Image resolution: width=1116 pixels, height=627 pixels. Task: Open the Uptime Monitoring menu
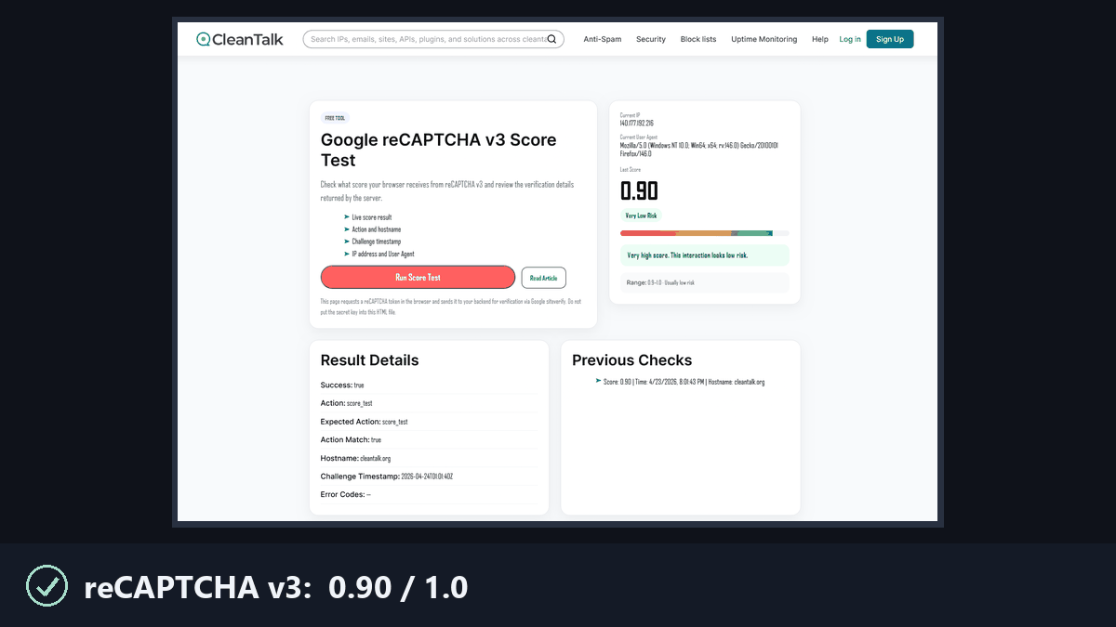pyautogui.click(x=764, y=39)
